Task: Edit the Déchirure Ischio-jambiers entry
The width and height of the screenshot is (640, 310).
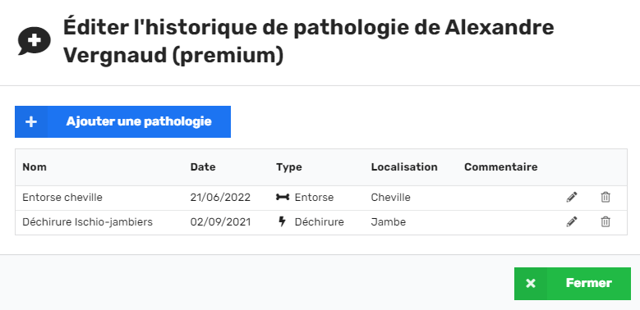Action: tap(572, 221)
